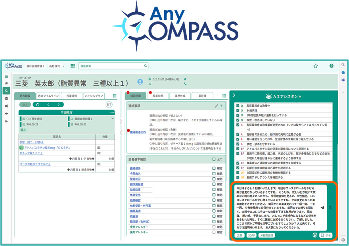Focus the 機能検索 search field
This screenshot has height=246, width=349.
coord(113,66)
